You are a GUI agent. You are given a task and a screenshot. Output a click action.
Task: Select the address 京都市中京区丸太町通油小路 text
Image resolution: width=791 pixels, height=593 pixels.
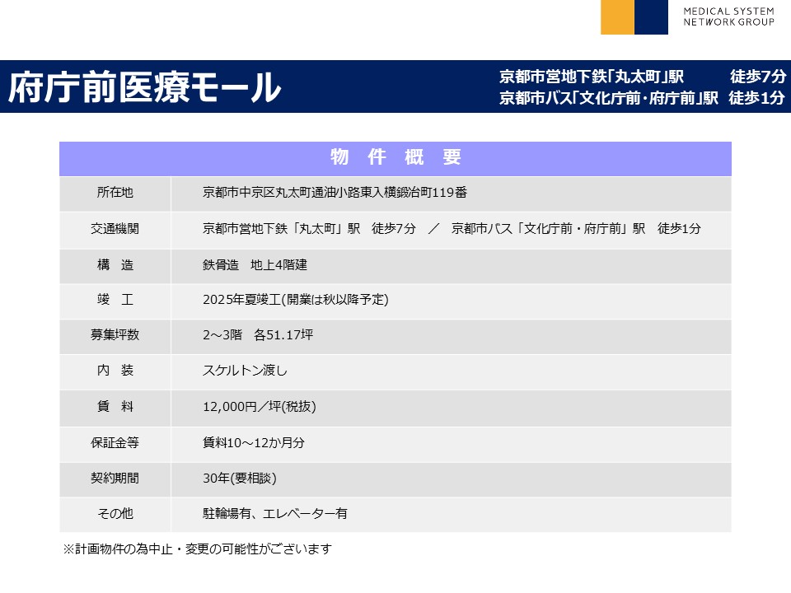[x=335, y=193]
